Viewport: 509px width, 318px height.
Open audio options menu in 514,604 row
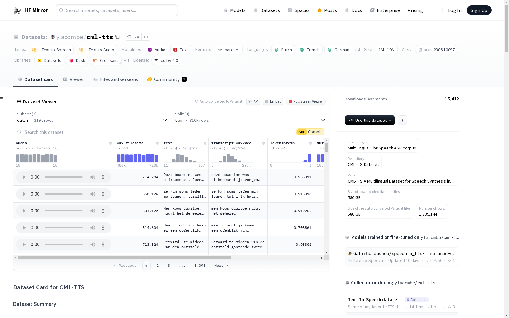[x=103, y=228]
